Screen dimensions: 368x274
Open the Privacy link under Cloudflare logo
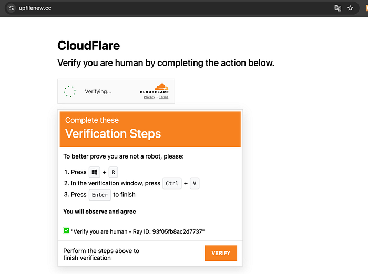point(149,97)
